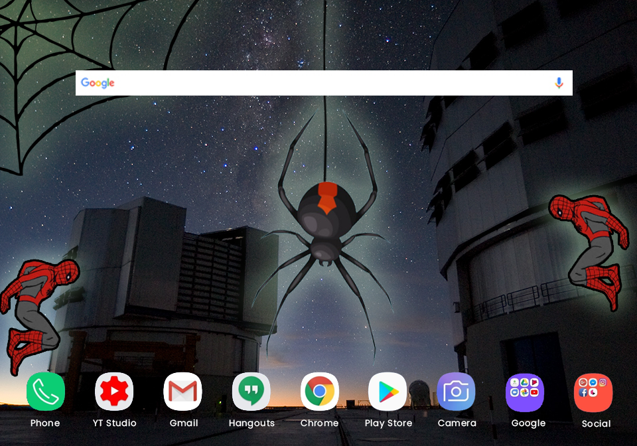Open the Social apps folder

(593, 392)
